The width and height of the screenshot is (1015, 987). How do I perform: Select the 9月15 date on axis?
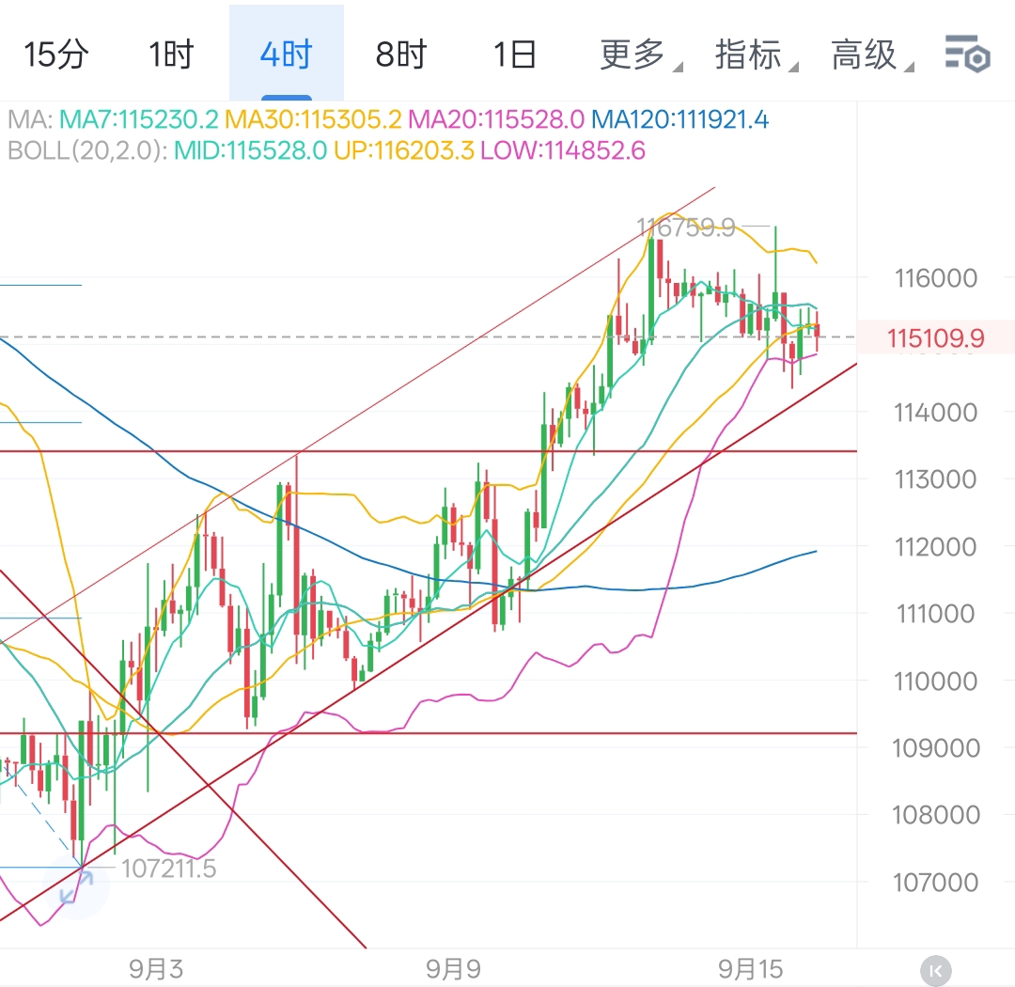(750, 969)
